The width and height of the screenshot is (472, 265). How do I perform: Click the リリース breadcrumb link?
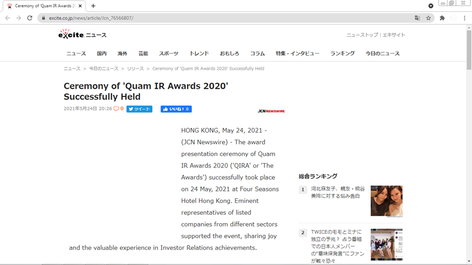click(x=136, y=69)
